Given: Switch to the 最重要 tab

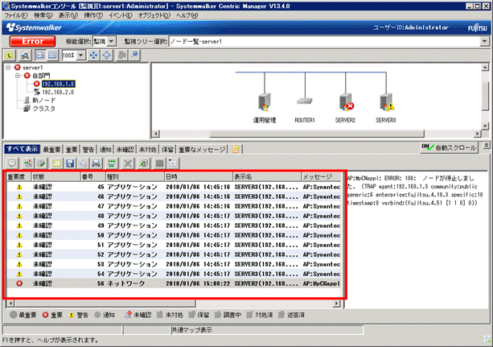Looking at the screenshot, I should click(52, 150).
